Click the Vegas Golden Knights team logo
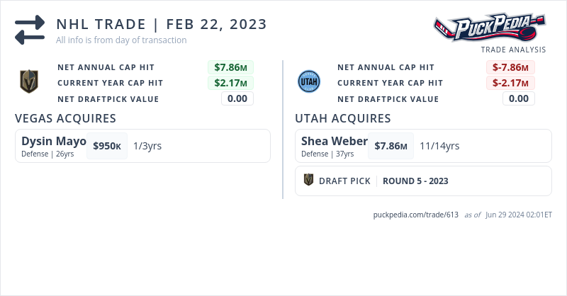This screenshot has height=296, width=567. 28,82
